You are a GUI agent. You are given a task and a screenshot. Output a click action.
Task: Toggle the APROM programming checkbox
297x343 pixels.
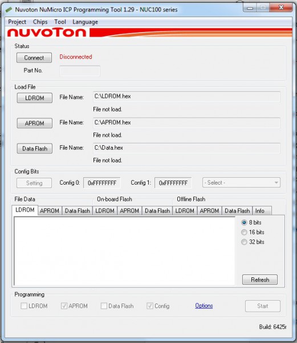[x=64, y=306]
